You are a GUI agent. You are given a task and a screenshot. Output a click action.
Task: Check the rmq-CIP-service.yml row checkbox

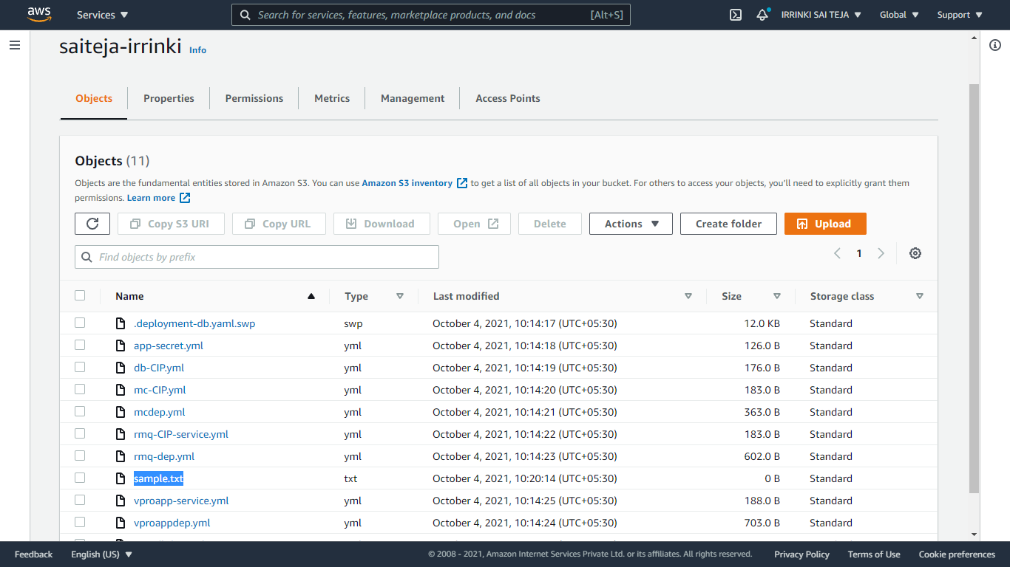(80, 433)
